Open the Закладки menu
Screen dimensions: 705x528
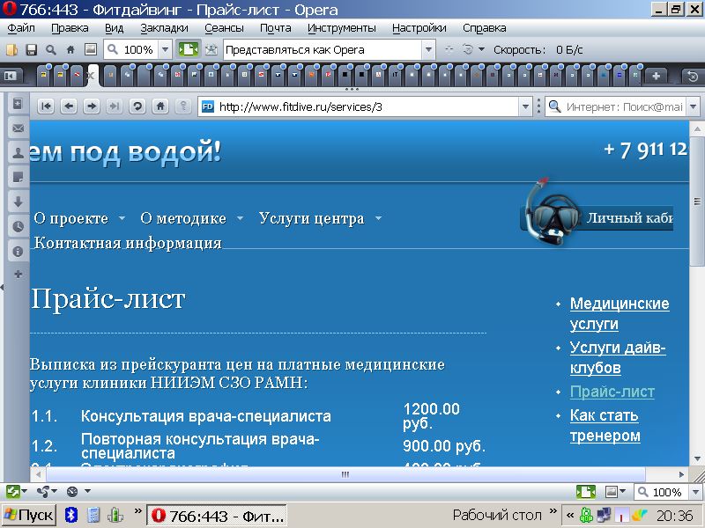pyautogui.click(x=164, y=27)
